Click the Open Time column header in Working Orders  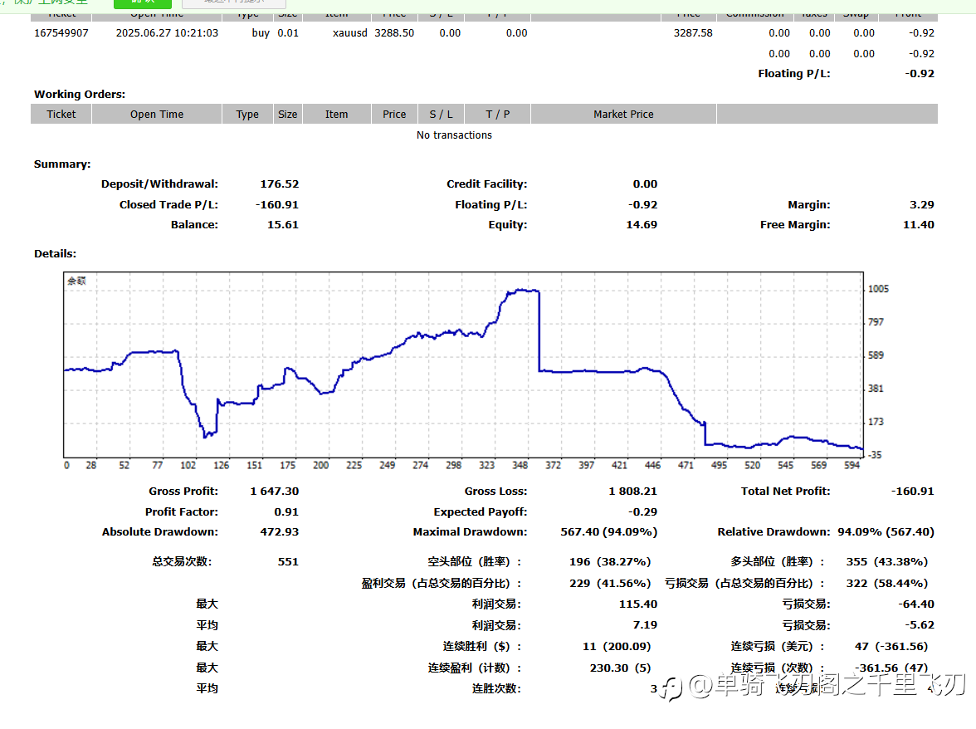point(157,114)
